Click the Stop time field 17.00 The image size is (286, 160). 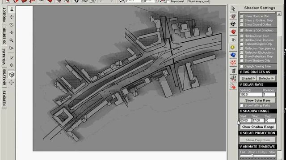[x=258, y=120]
